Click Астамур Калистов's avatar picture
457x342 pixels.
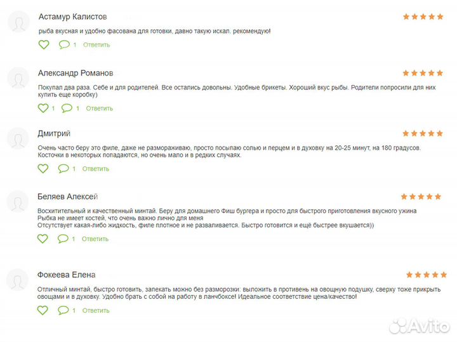tap(18, 23)
